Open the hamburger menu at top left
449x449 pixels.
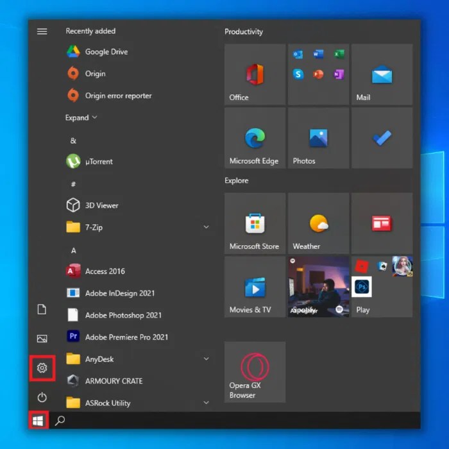click(x=42, y=31)
